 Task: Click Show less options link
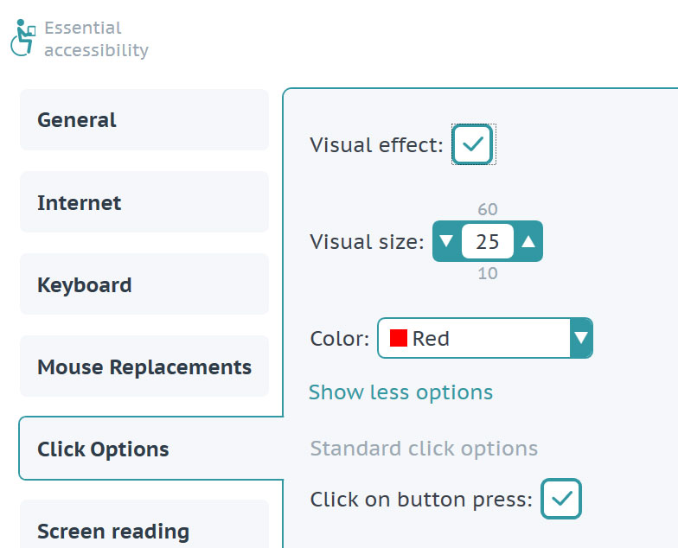click(401, 392)
